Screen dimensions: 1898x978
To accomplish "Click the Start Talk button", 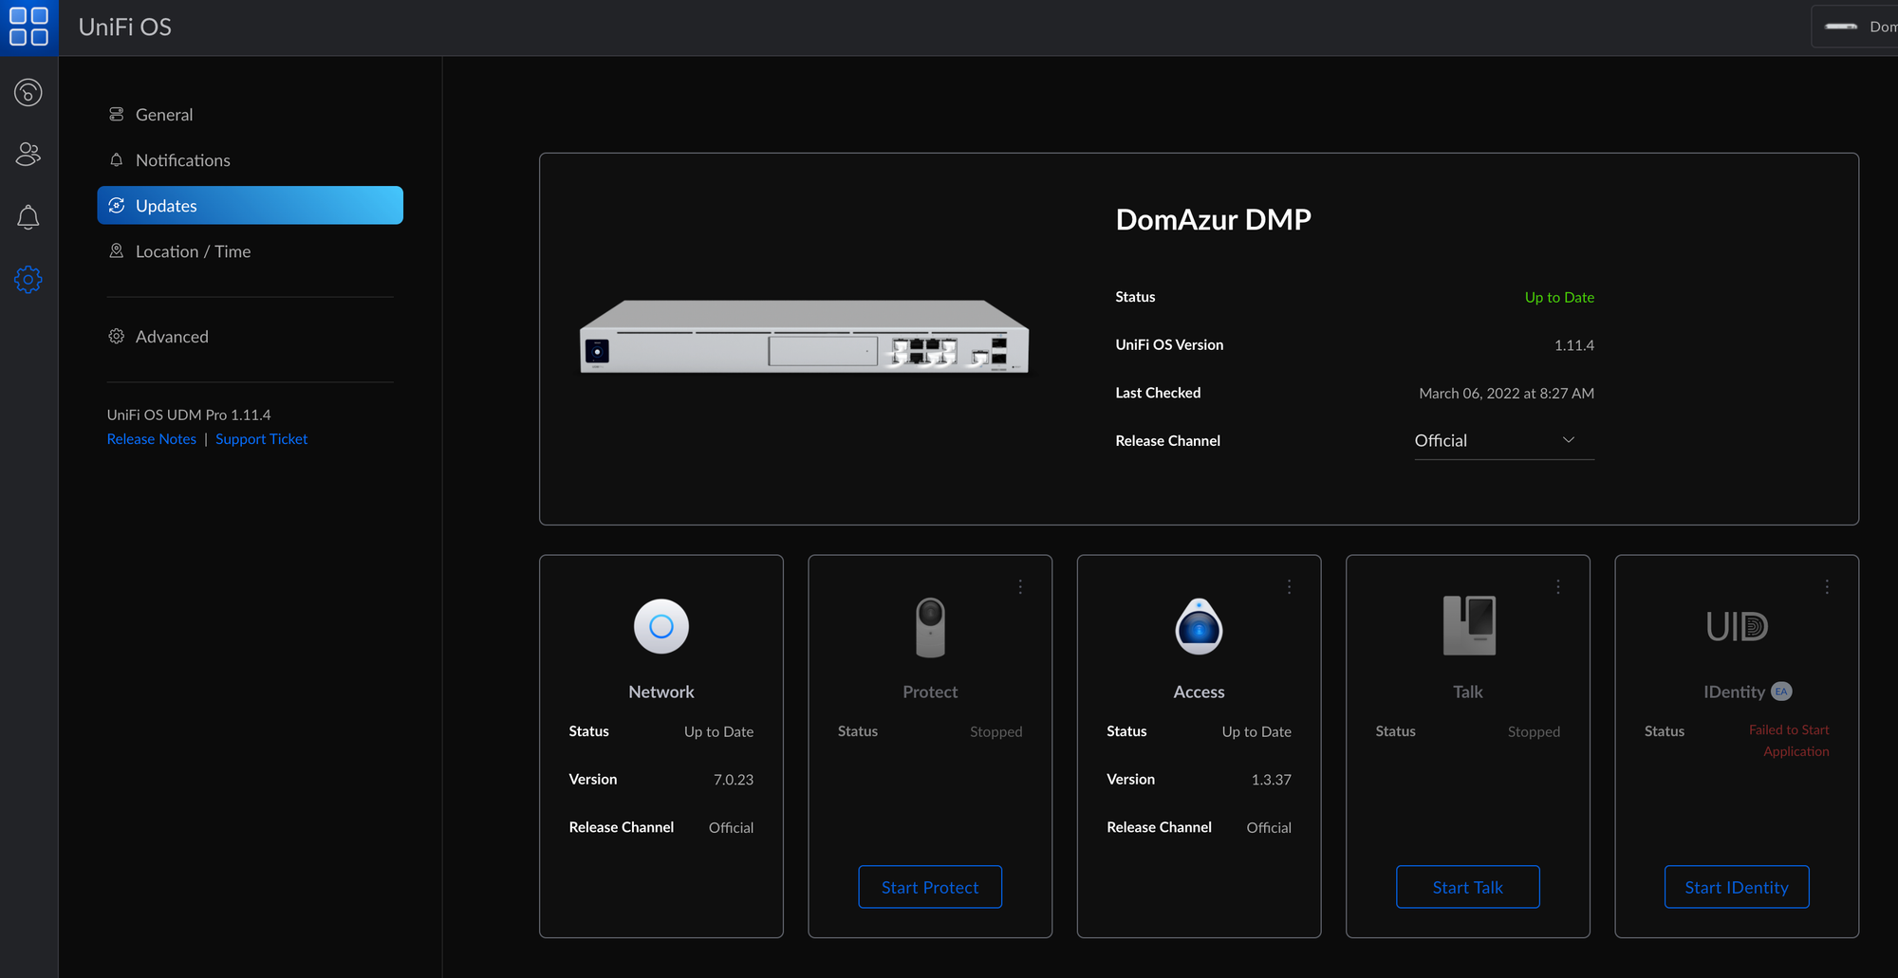I will coord(1468,887).
